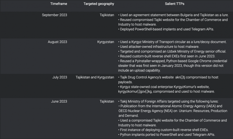This screenshot has height=139, width=233.
Task: Click the attacker-owned infrastructure bullet
Action: pyautogui.click(x=159, y=47)
